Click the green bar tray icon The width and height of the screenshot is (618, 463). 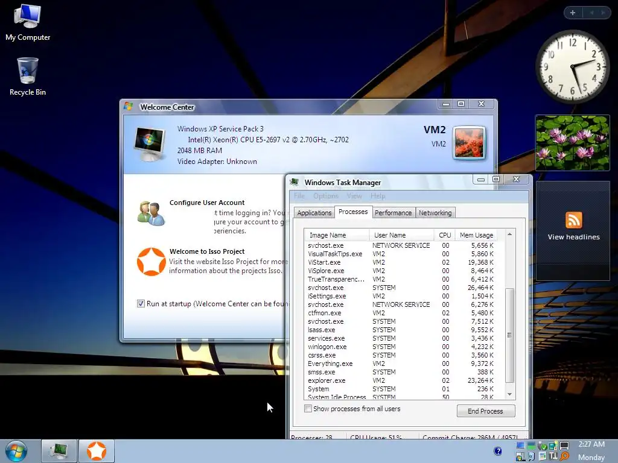pyautogui.click(x=531, y=446)
